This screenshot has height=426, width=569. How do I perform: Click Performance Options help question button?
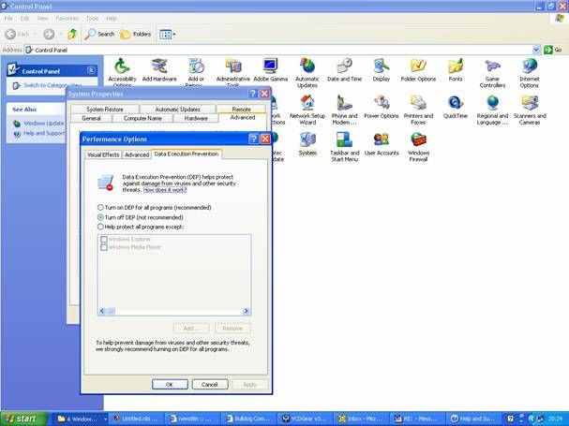(x=254, y=139)
